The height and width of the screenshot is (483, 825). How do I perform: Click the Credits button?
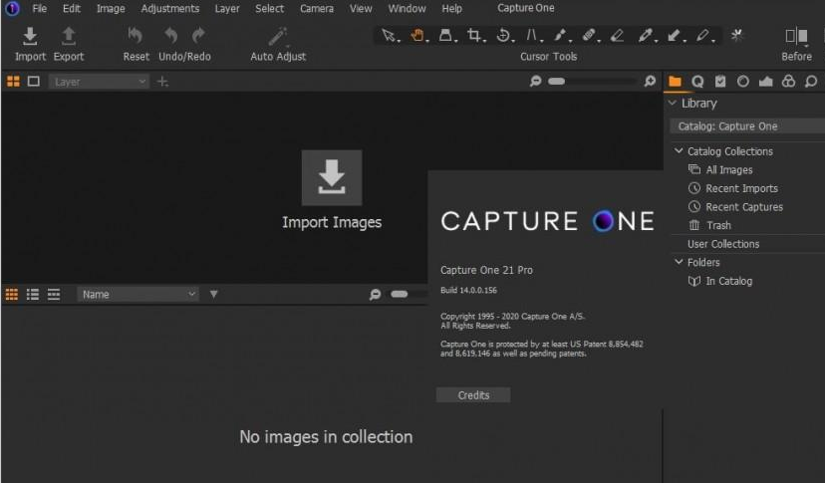[x=473, y=395]
